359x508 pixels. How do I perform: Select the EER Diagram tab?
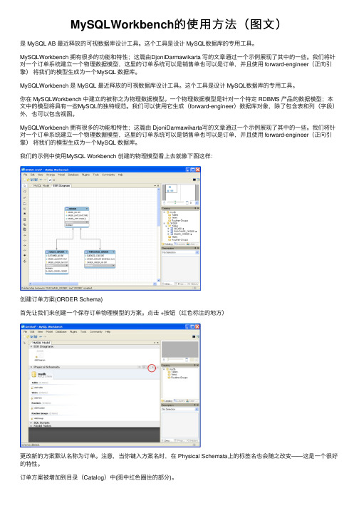click(61, 186)
